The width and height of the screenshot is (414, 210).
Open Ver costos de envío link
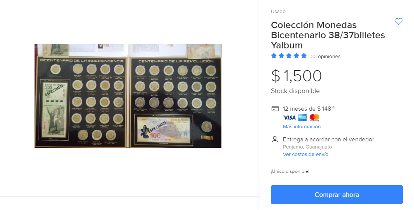tap(306, 154)
